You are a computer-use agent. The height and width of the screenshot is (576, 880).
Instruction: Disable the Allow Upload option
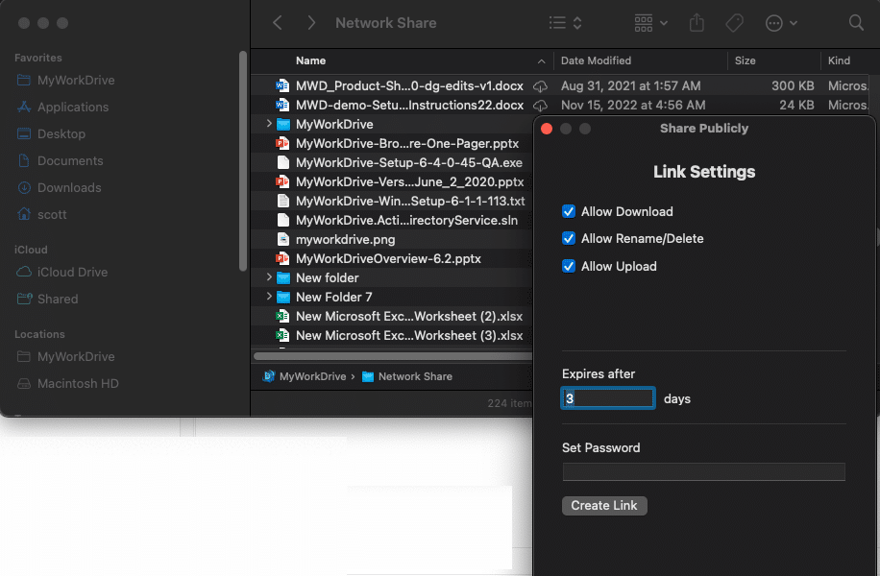pyautogui.click(x=569, y=266)
